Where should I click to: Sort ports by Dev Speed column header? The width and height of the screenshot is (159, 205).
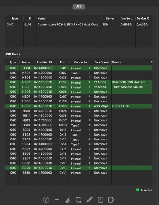(x=102, y=62)
